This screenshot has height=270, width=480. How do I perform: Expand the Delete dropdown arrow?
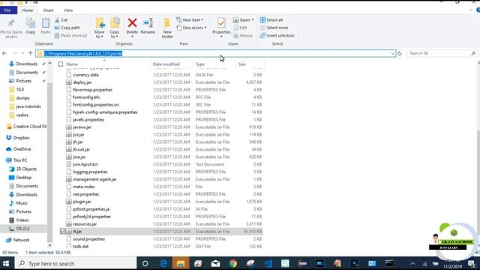(x=132, y=37)
